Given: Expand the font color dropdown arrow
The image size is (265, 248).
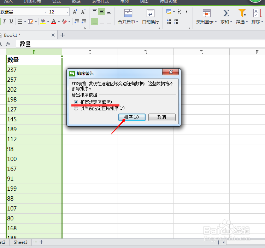Looking at the screenshot, I should tap(59, 22).
